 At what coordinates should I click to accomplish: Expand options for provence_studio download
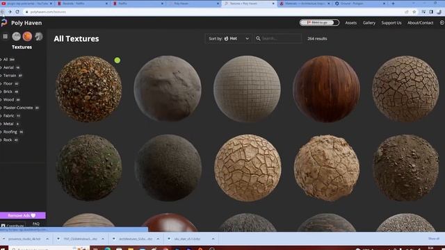click(47, 239)
